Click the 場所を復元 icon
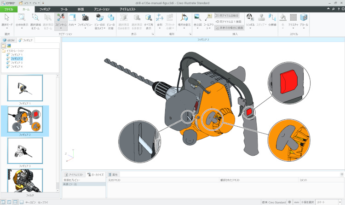The width and height of the screenshot is (345, 205). pyautogui.click(x=184, y=18)
